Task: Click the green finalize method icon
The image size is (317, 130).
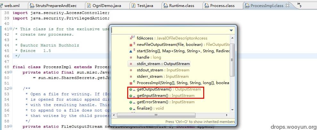Action: point(131,109)
